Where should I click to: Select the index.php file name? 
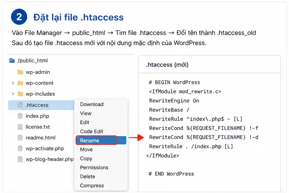37,116
